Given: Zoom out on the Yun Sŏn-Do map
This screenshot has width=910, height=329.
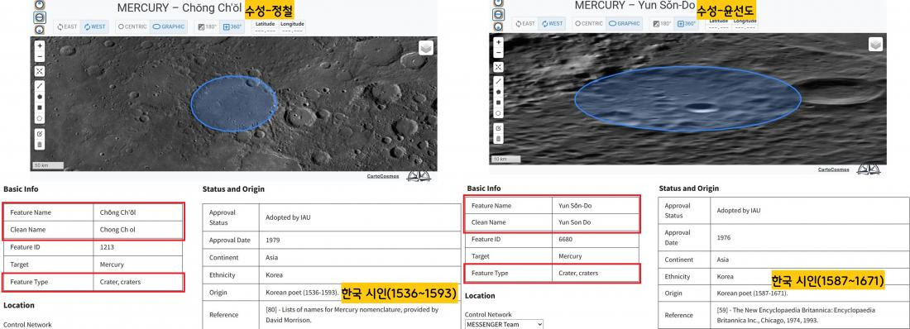Looking at the screenshot, I should click(498, 53).
